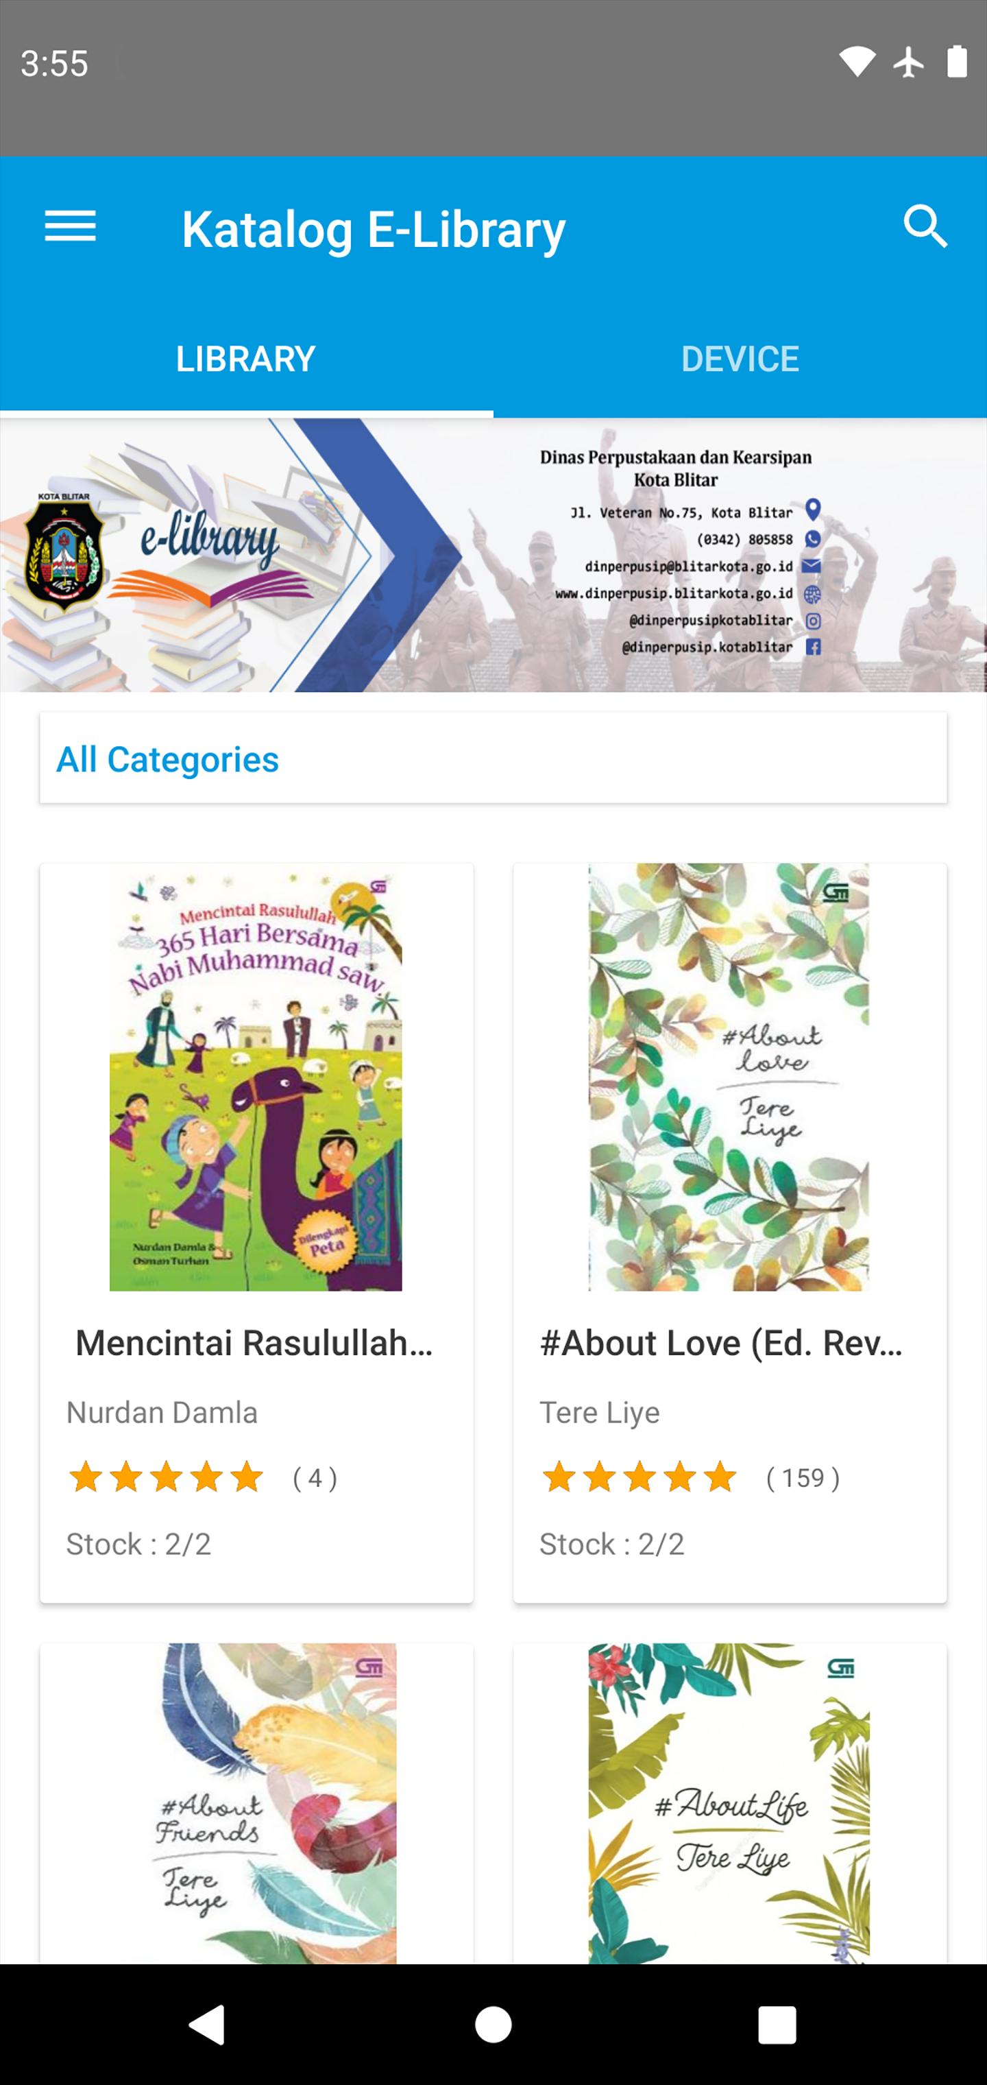Tap the Mencintai Rasulullah cover image
Image resolution: width=987 pixels, height=2085 pixels.
256,1077
